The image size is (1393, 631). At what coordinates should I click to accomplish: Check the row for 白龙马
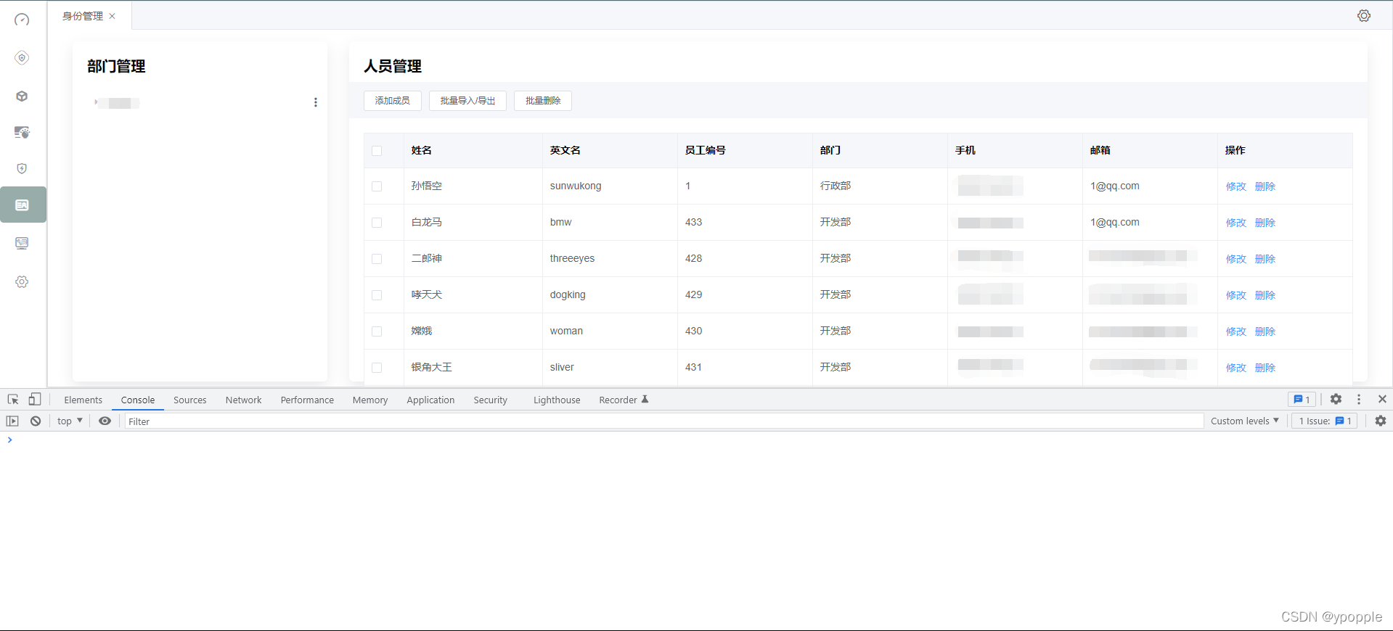pos(377,223)
